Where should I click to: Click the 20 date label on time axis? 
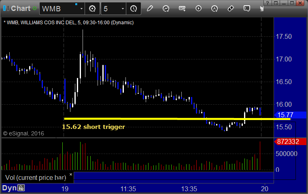pyautogui.click(x=265, y=189)
